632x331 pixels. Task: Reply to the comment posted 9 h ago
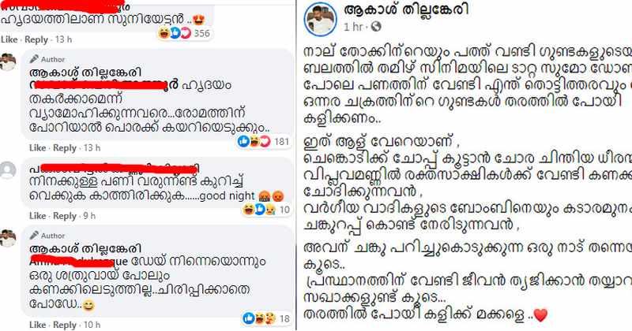click(65, 216)
